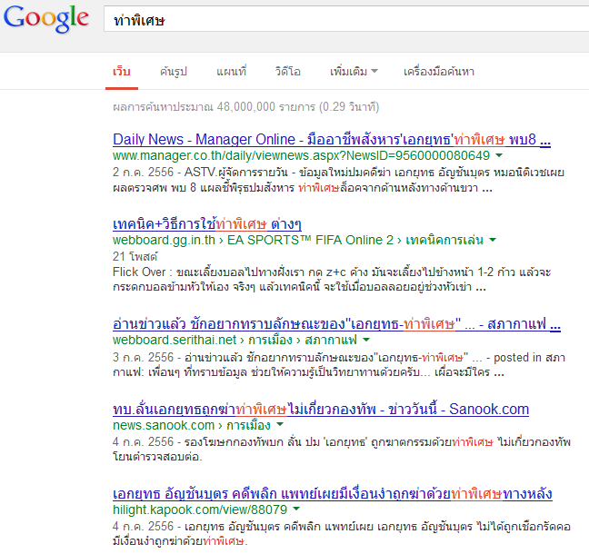Click the 'Flick Over' snippet text
Viewport: 589px width, 554px height.
pyautogui.click(x=332, y=279)
